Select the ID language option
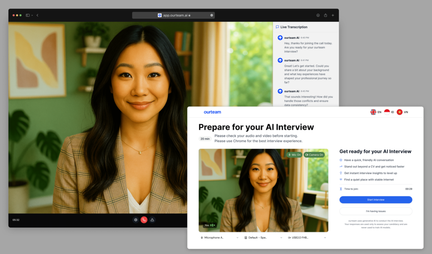 [389, 112]
